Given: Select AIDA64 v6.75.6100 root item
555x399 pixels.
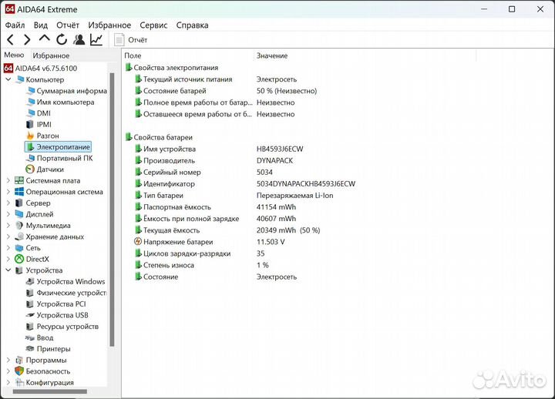Looking at the screenshot, I should pyautogui.click(x=40, y=69).
